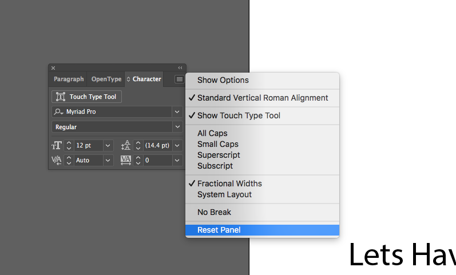Click the leading icon beside 14.4 pt

(126, 145)
